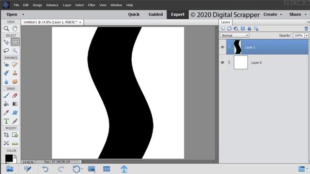310x174 pixels.
Task: Open the Layers panel flyout menu
Action: [x=308, y=22]
